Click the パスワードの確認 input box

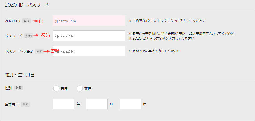89,51
